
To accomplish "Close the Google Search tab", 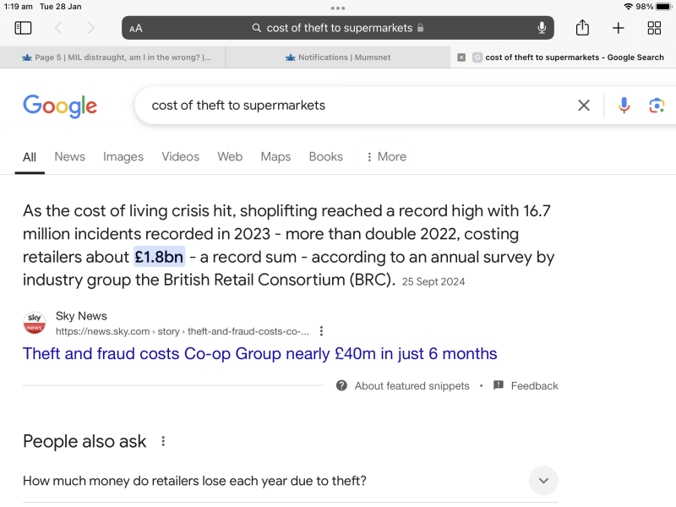I will coord(461,57).
